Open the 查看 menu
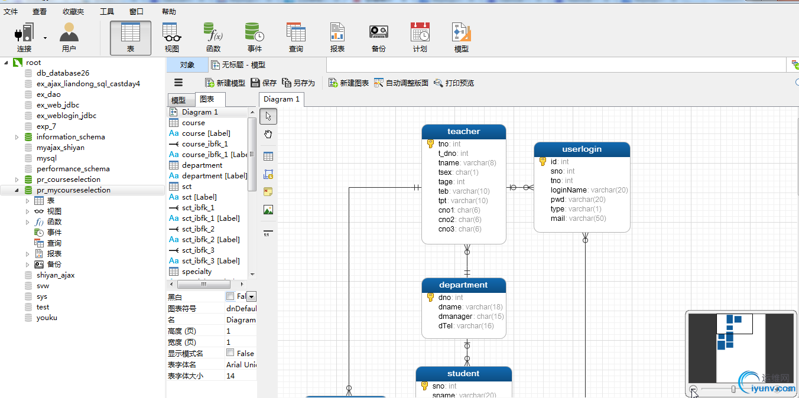The height and width of the screenshot is (398, 799). coord(40,12)
